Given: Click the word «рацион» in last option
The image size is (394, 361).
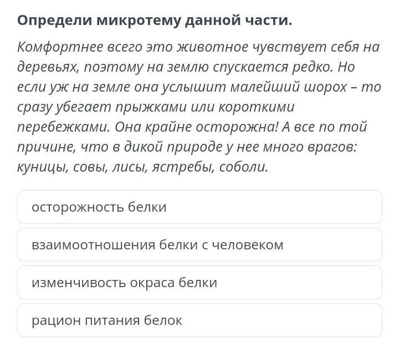Looking at the screenshot, I should tap(56, 321).
